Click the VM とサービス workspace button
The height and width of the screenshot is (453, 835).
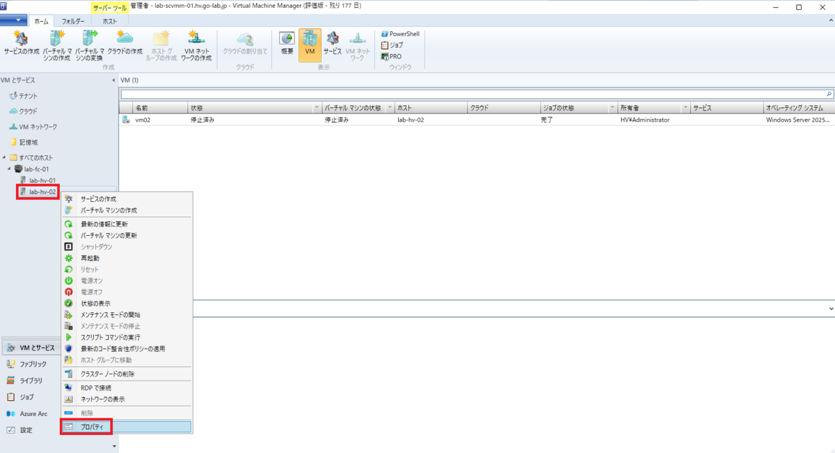31,347
